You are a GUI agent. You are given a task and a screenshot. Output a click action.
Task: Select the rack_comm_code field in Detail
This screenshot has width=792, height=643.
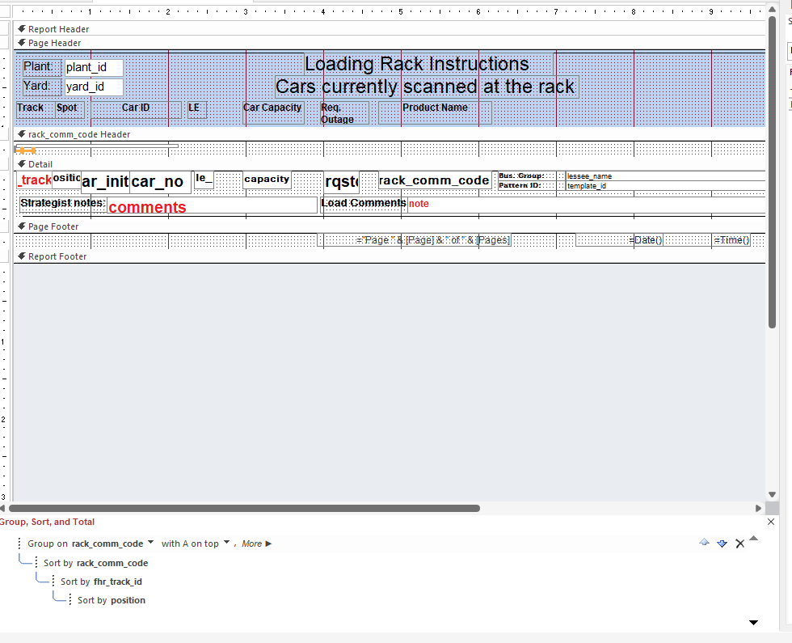point(435,180)
